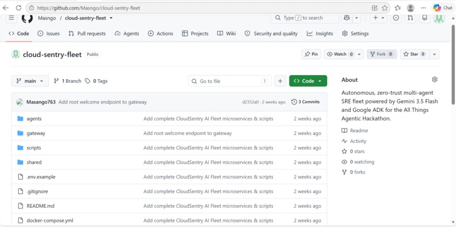Screen dimensions: 456x227
Task: Open the notifications inbox icon
Action: (x=424, y=18)
